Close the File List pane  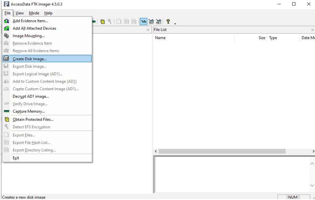coord(312,30)
